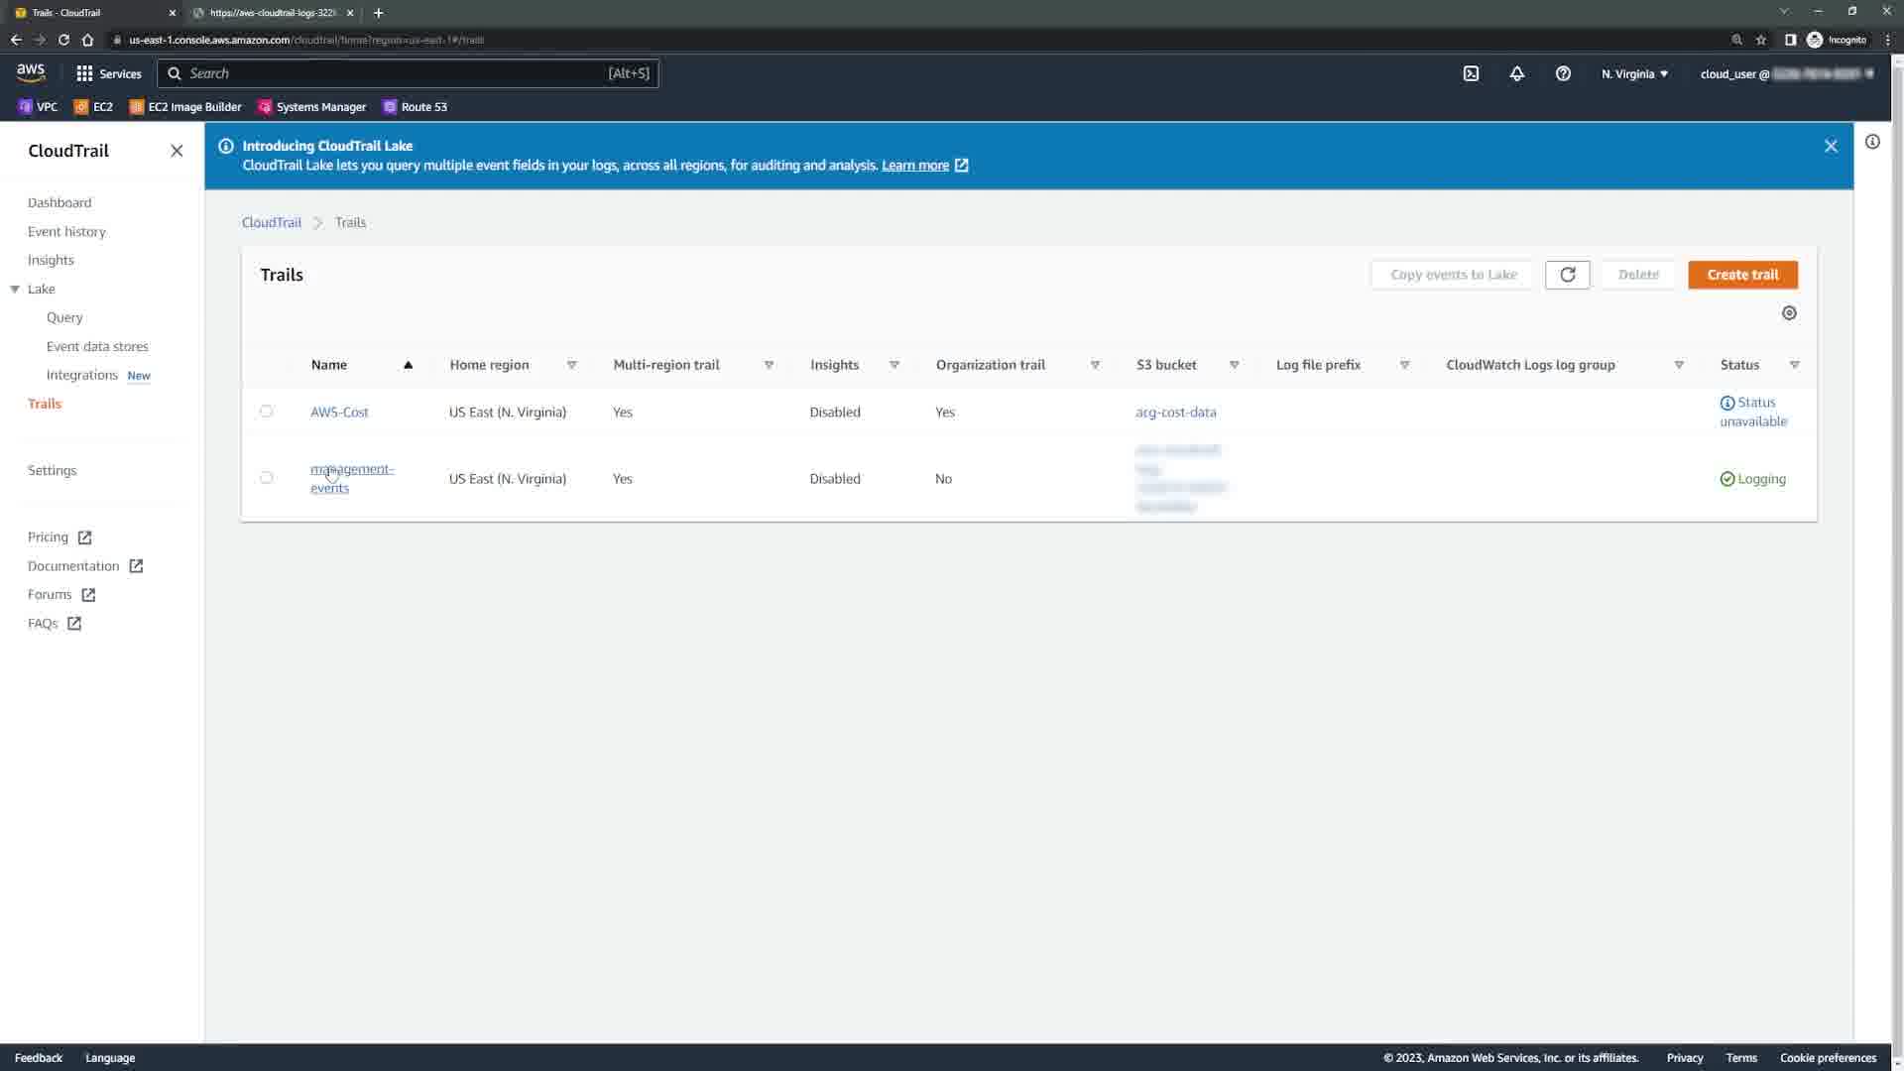
Task: Open the Services grid menu
Action: [x=85, y=73]
